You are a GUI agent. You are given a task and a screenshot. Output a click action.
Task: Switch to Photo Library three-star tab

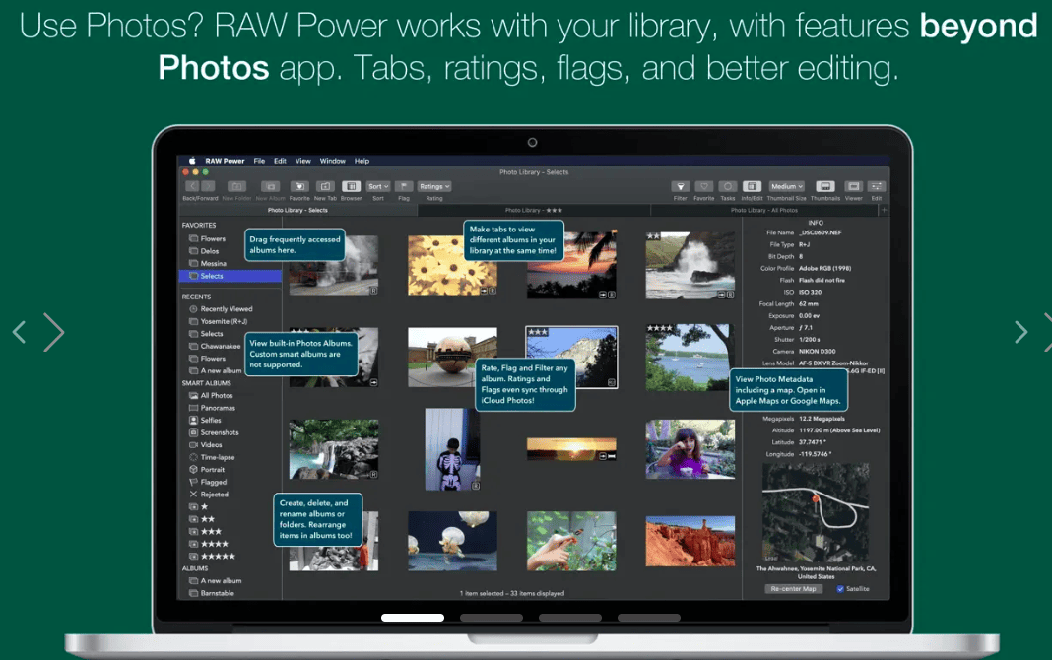(x=534, y=210)
